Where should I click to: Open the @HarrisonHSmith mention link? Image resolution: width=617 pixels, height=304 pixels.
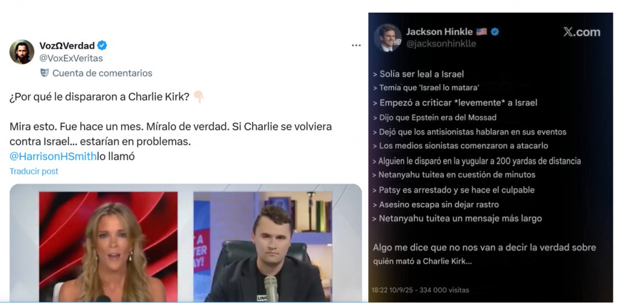coord(53,157)
